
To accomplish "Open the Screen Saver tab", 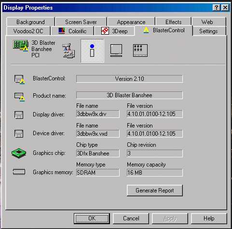I will point(81,22).
